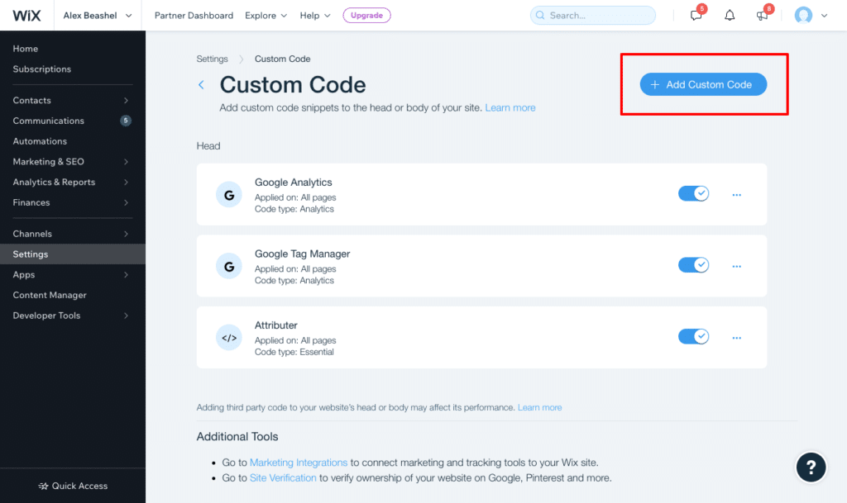Open Quick Access at sidebar bottom

[x=73, y=486]
